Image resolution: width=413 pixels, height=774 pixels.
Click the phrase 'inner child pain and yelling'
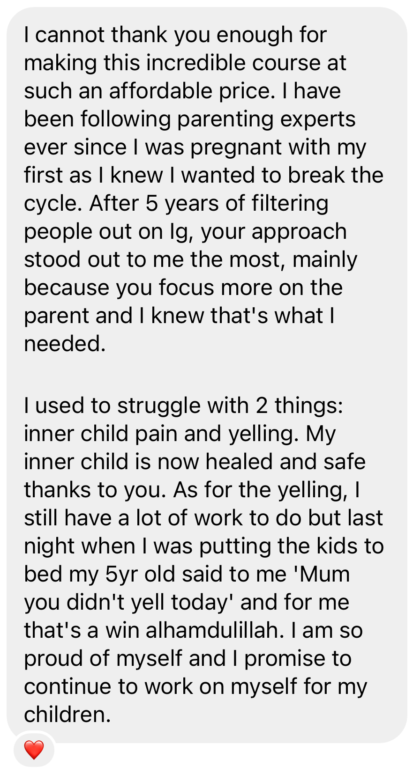pos(161,434)
